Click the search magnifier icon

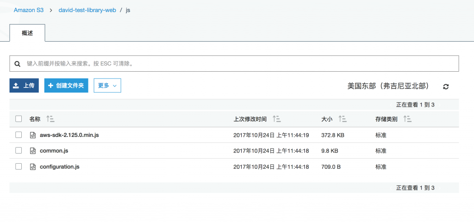18,64
